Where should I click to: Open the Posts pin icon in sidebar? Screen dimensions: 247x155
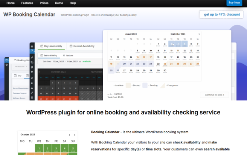click(x=32, y=57)
